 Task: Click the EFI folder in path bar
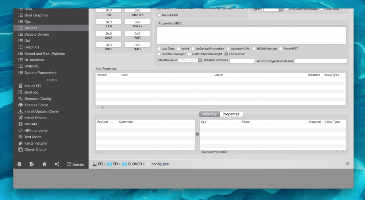113,164
